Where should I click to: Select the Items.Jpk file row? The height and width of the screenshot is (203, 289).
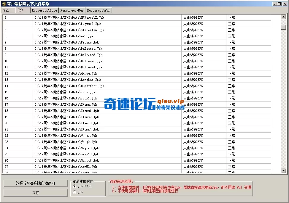click(x=89, y=104)
